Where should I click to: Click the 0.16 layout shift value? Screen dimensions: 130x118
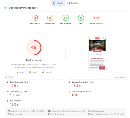(x=75, y=95)
